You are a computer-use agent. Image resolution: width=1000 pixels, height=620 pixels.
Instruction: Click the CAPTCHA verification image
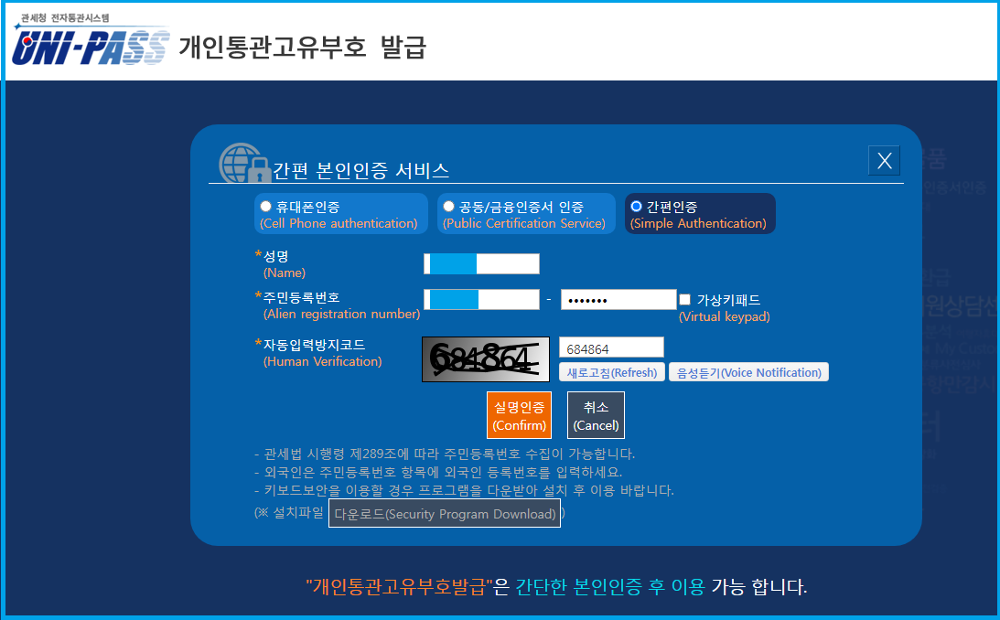click(x=484, y=359)
